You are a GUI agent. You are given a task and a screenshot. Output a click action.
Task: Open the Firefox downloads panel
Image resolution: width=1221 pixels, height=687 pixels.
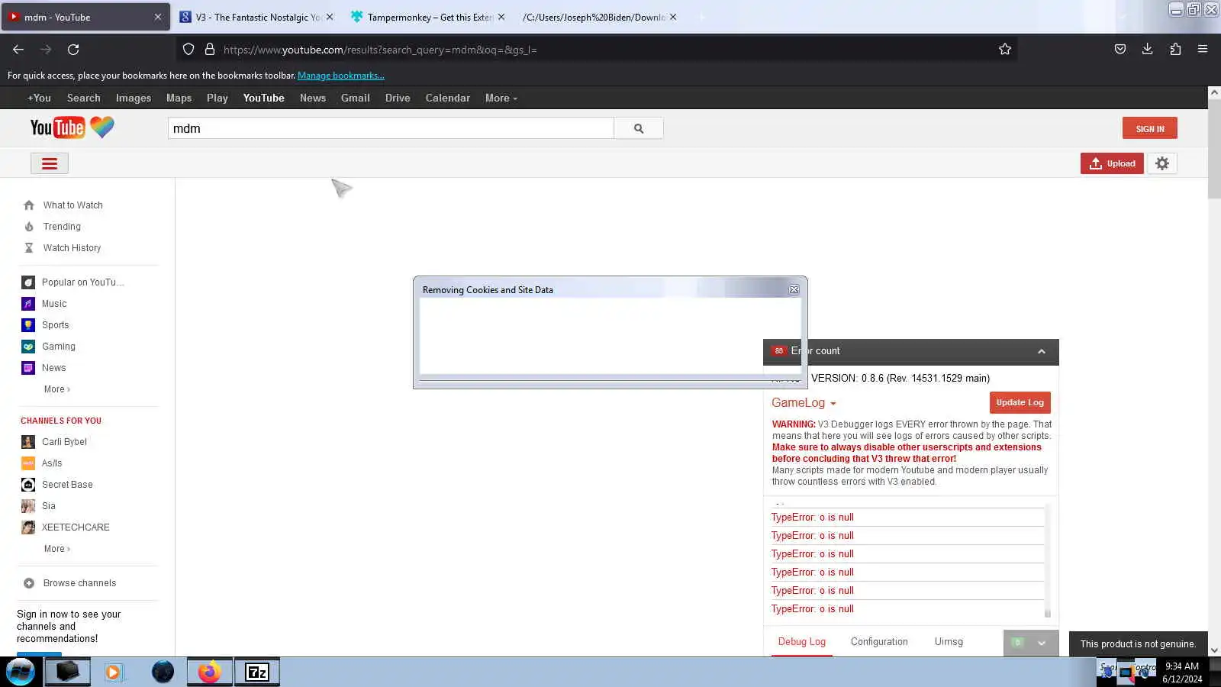[1147, 50]
